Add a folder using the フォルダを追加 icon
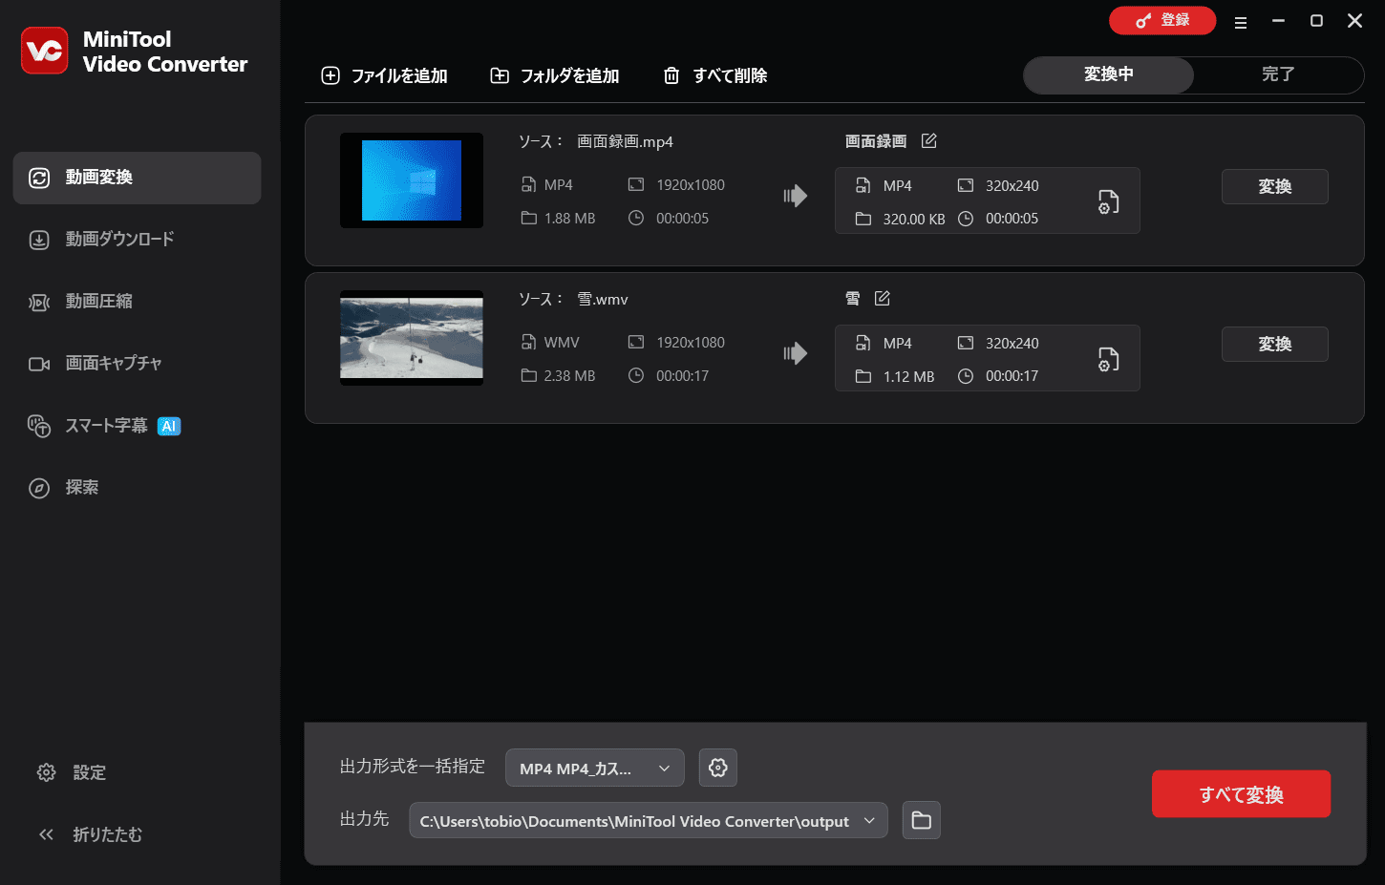This screenshot has width=1385, height=885. pos(500,75)
